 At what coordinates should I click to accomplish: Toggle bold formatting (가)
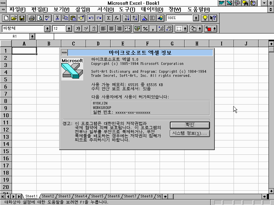(x=78, y=29)
